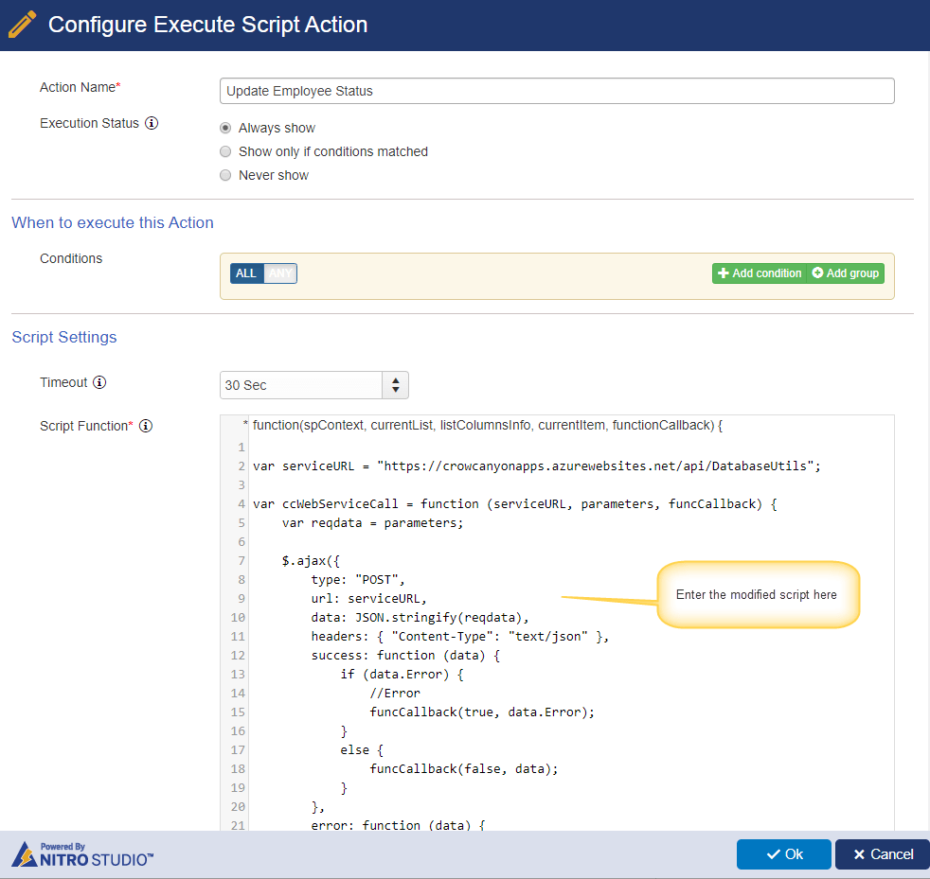The height and width of the screenshot is (879, 930).
Task: Click the Cancel button
Action: click(x=883, y=854)
